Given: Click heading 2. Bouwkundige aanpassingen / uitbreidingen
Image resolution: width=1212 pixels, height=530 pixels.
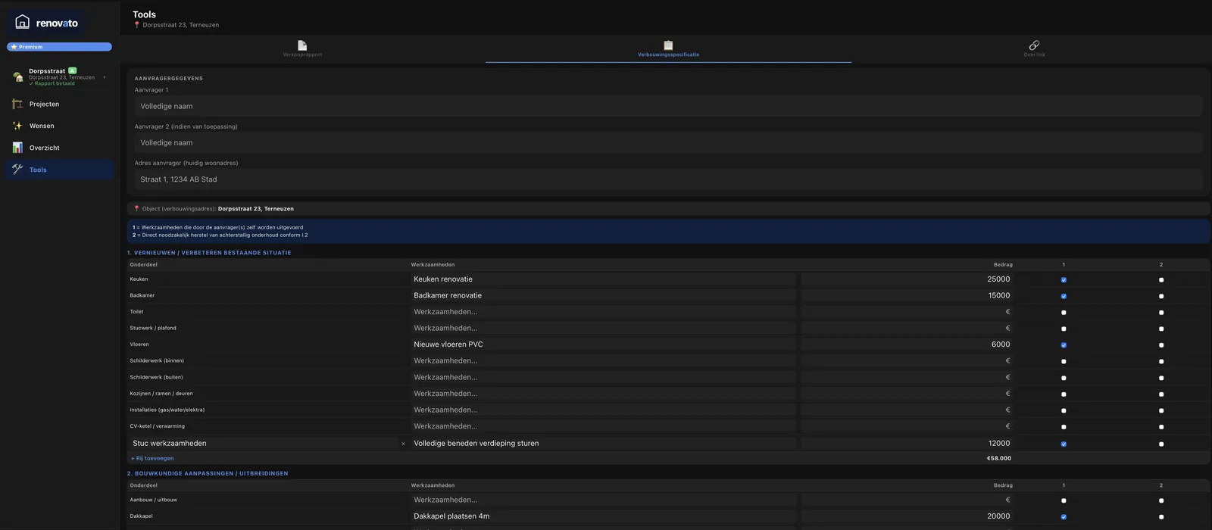Looking at the screenshot, I should pyautogui.click(x=208, y=474).
